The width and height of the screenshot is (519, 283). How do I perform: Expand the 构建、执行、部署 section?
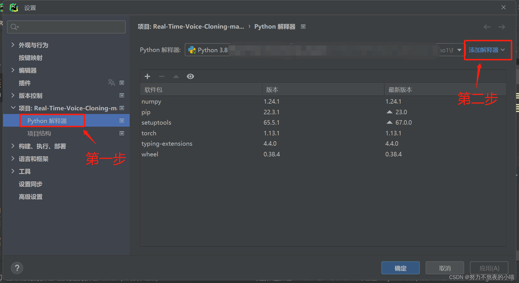click(x=13, y=146)
